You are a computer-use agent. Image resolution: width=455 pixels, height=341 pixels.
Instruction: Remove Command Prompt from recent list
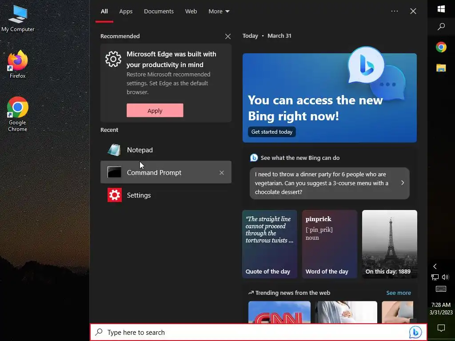(x=222, y=173)
